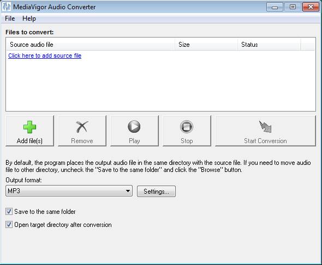
Task: Click the Stop button
Action: [187, 131]
